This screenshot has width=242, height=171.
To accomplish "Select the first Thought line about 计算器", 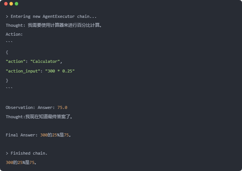I will click(54, 25).
